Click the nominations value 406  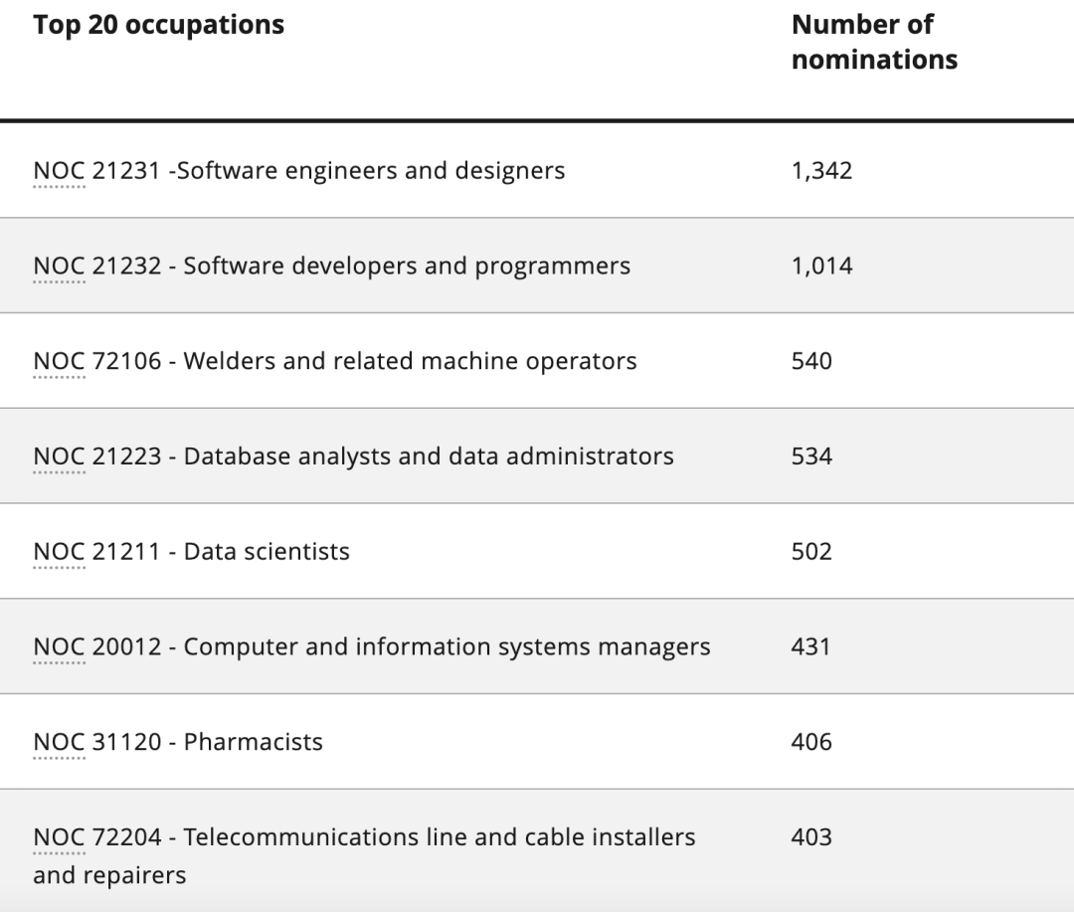(x=811, y=742)
